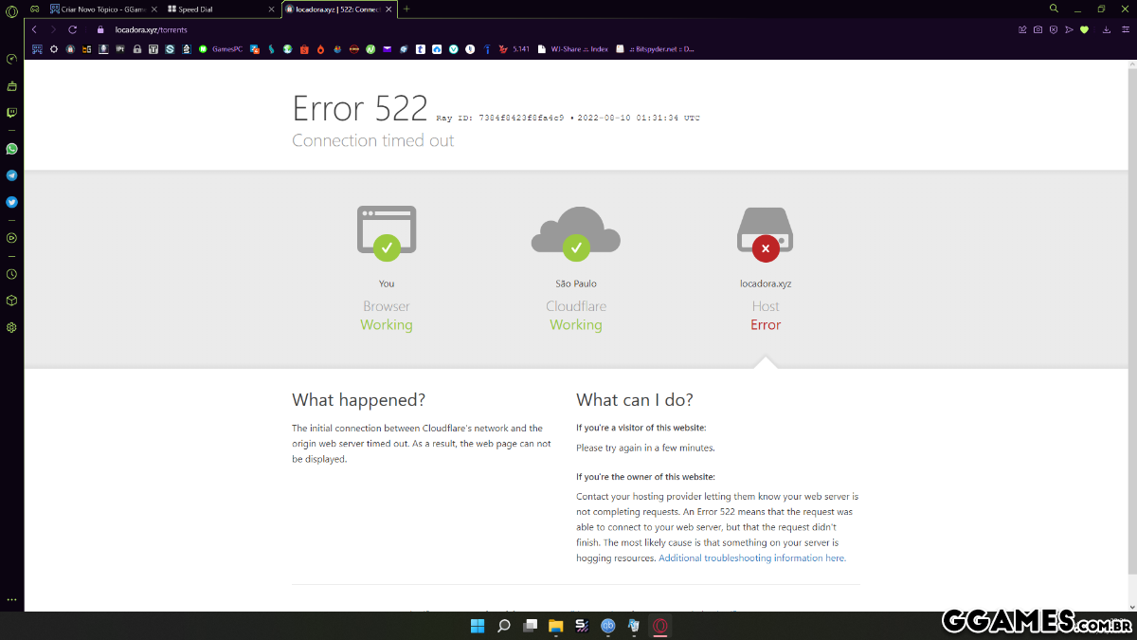Switch to the Criar Novo Tópico tab
Image resolution: width=1137 pixels, height=640 pixels.
[x=99, y=9]
